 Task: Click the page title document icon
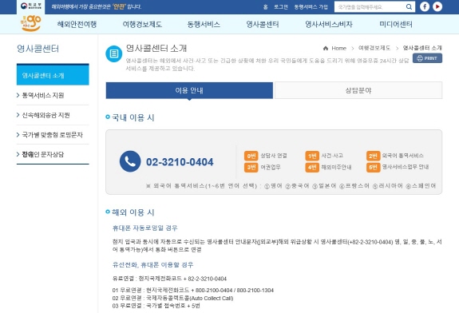coord(113,53)
